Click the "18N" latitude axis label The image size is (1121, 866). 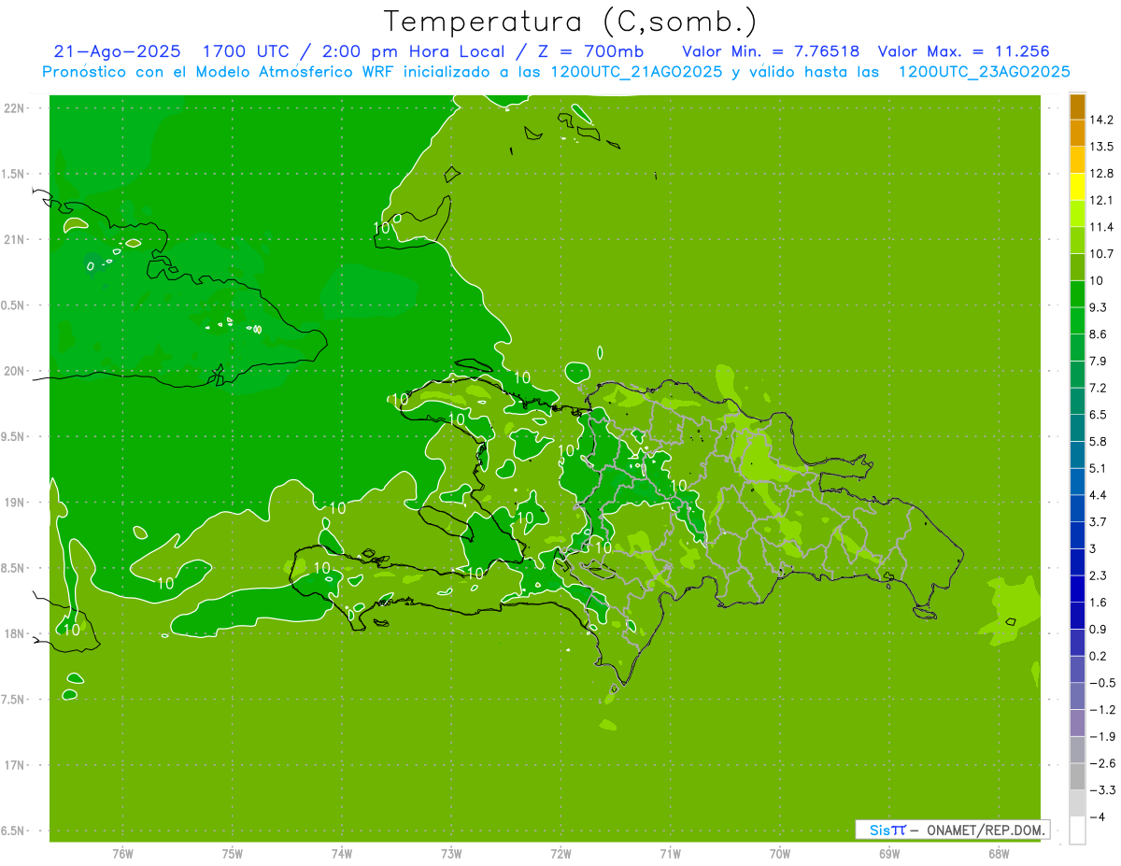click(15, 634)
